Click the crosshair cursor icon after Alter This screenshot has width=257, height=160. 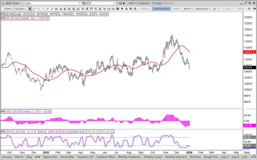click(x=249, y=9)
